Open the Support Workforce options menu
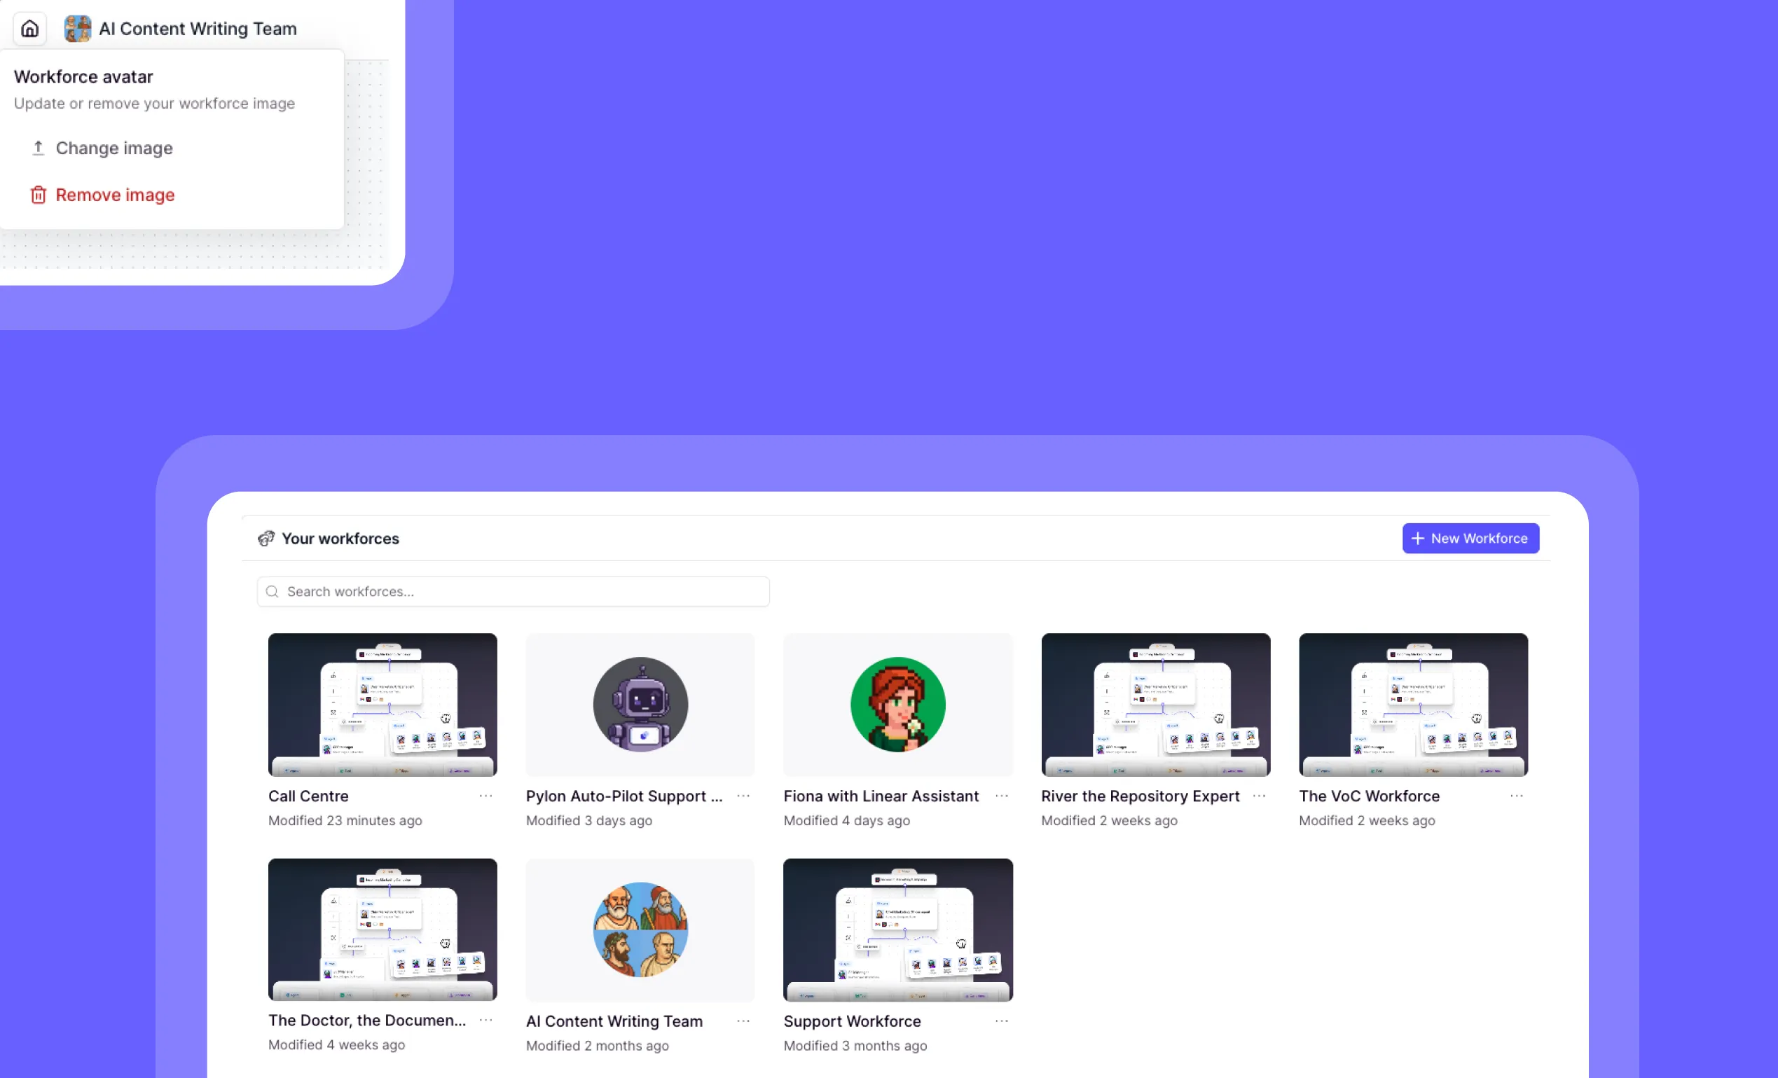1778x1078 pixels. click(x=1001, y=1021)
